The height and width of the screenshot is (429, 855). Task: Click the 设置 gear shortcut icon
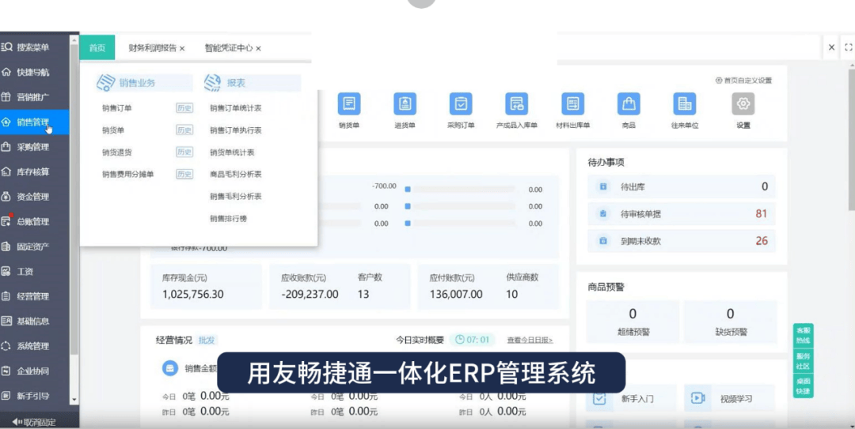coord(743,103)
